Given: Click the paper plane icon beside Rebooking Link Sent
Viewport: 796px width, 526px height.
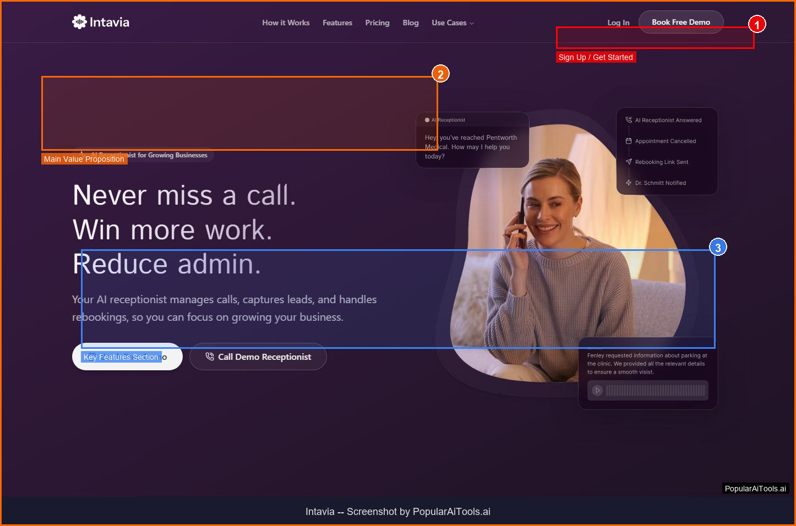Looking at the screenshot, I should [x=629, y=162].
